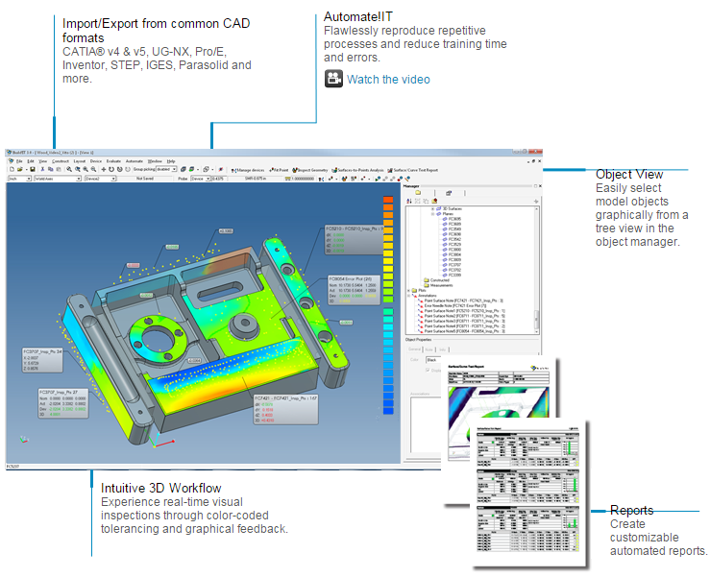Click the Annotations node in tree
Image resolution: width=710 pixels, height=577 pixels.
pyautogui.click(x=425, y=296)
